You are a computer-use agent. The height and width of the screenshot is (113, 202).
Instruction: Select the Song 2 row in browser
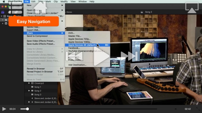[x=41, y=91]
